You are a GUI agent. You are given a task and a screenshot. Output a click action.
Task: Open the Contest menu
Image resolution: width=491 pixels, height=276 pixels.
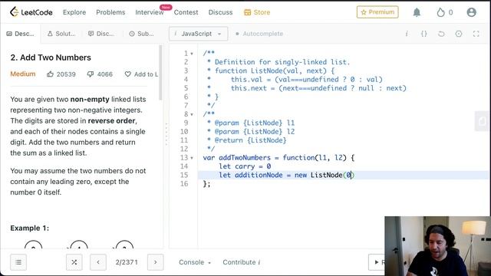pos(186,12)
